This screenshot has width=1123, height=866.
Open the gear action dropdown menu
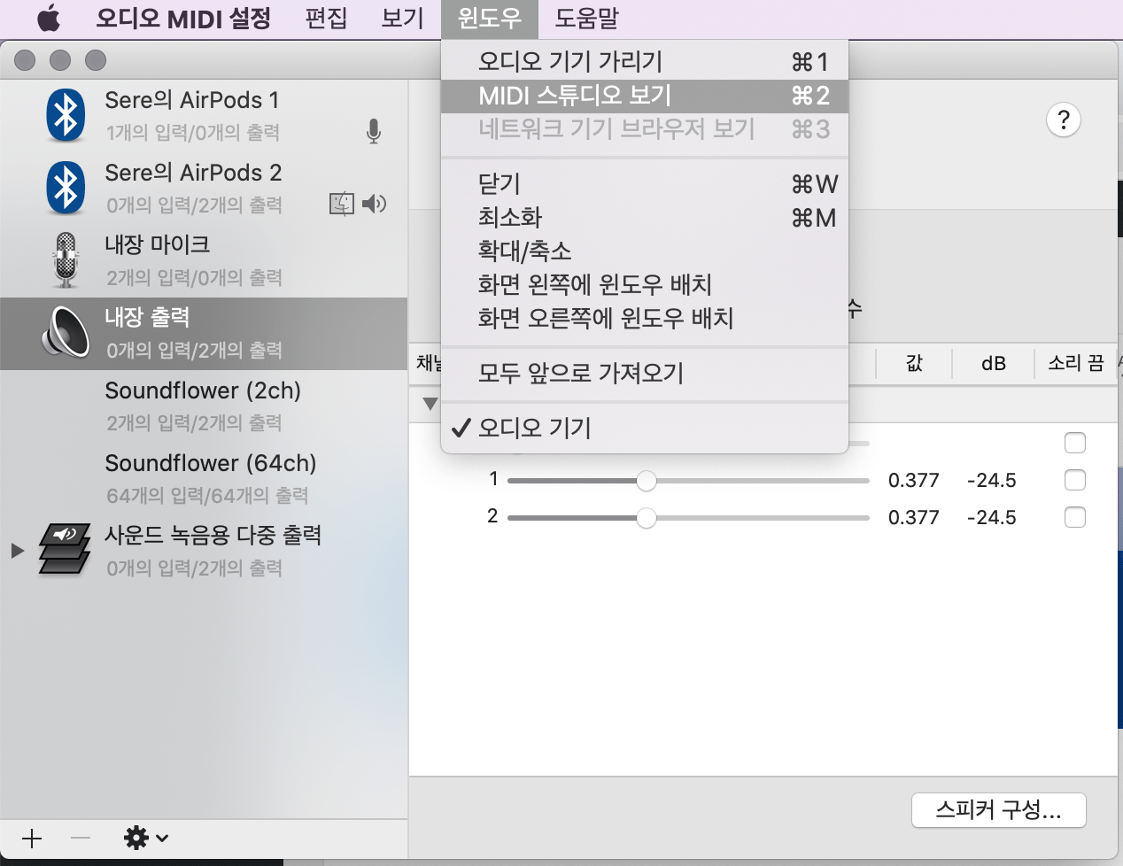tap(145, 838)
